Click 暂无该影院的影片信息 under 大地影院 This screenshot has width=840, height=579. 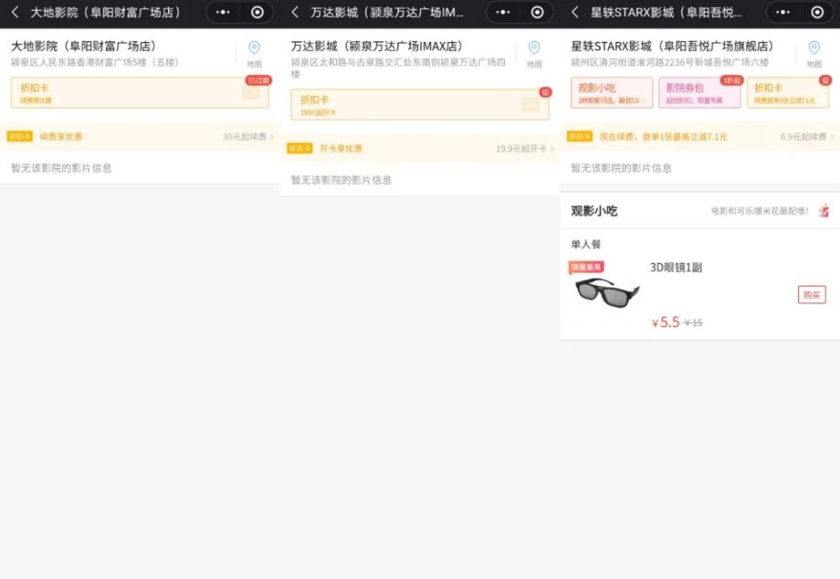coord(61,168)
